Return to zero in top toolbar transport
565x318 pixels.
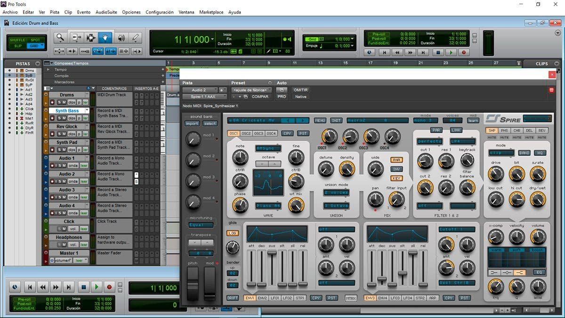[385, 53]
